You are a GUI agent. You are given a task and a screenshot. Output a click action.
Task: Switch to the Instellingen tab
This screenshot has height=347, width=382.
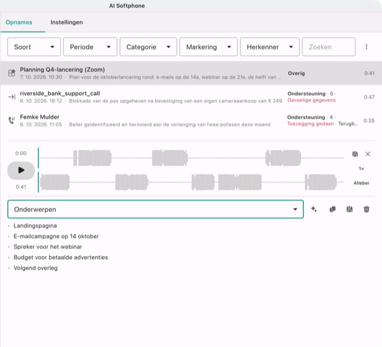(66, 23)
